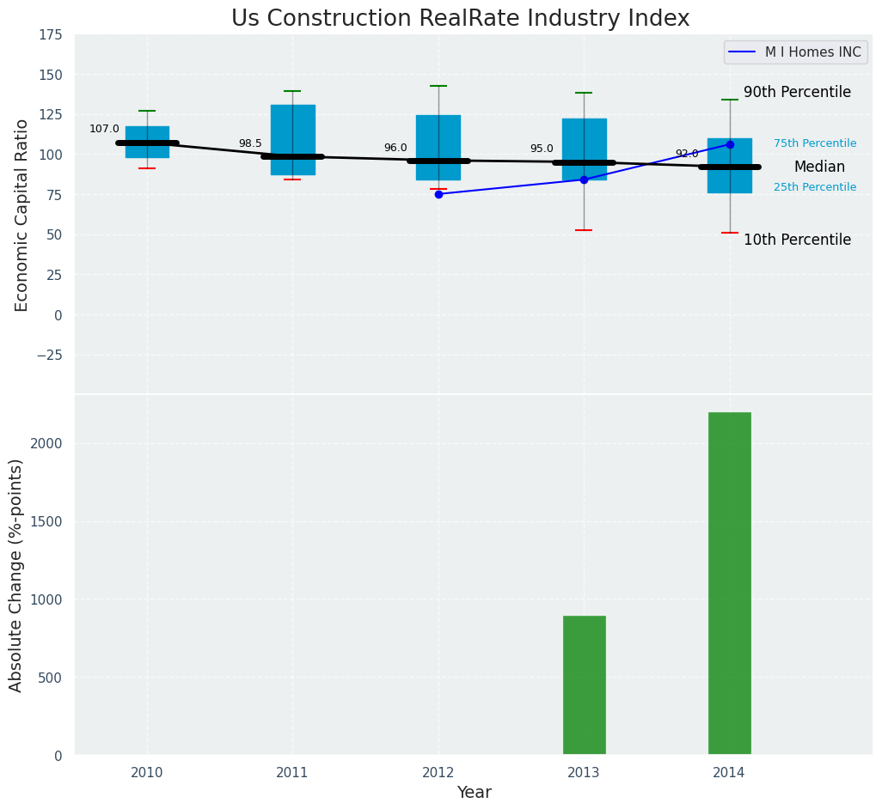The height and width of the screenshot is (809, 882).
Task: Click the green 2013 absolute change bar
Action: [x=584, y=684]
